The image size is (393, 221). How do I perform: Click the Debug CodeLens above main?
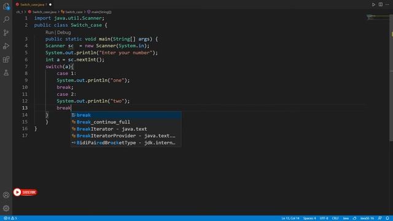(64, 33)
